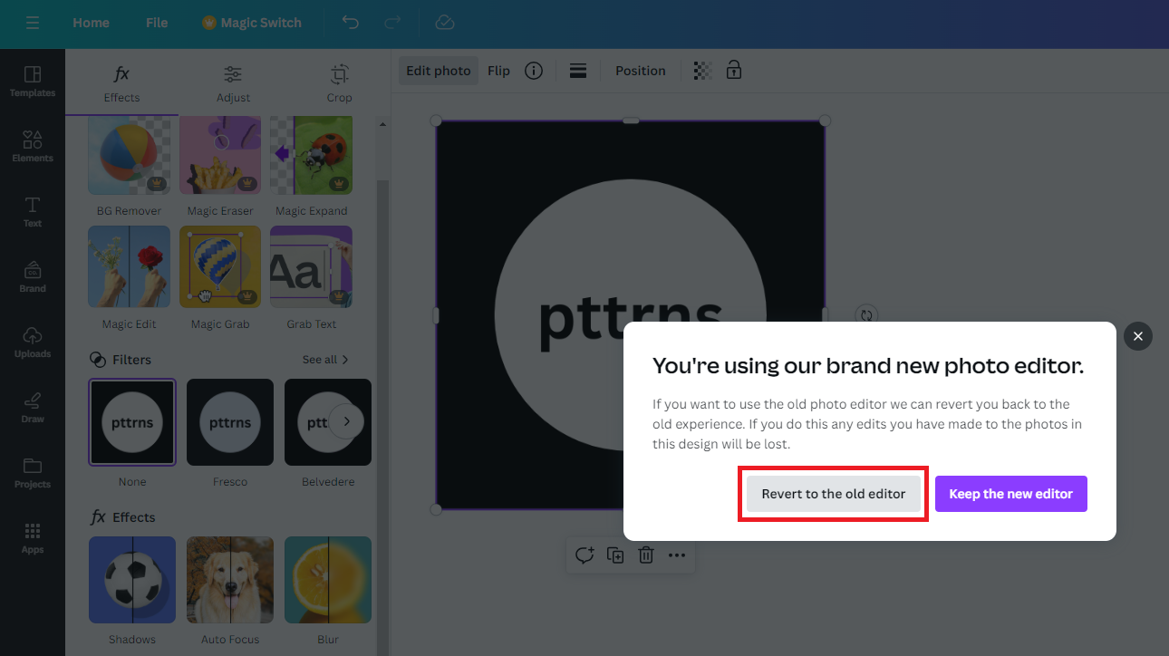Select the Draw sidebar tool

[x=33, y=408]
